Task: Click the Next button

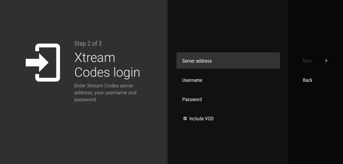Action: pos(307,61)
